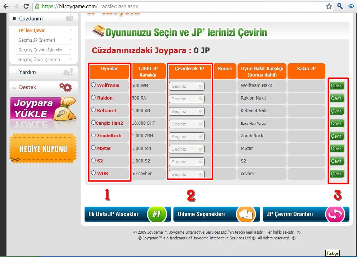The height and width of the screenshot is (257, 357).
Task: Click the Kalan JP column header
Action: tap(306, 71)
